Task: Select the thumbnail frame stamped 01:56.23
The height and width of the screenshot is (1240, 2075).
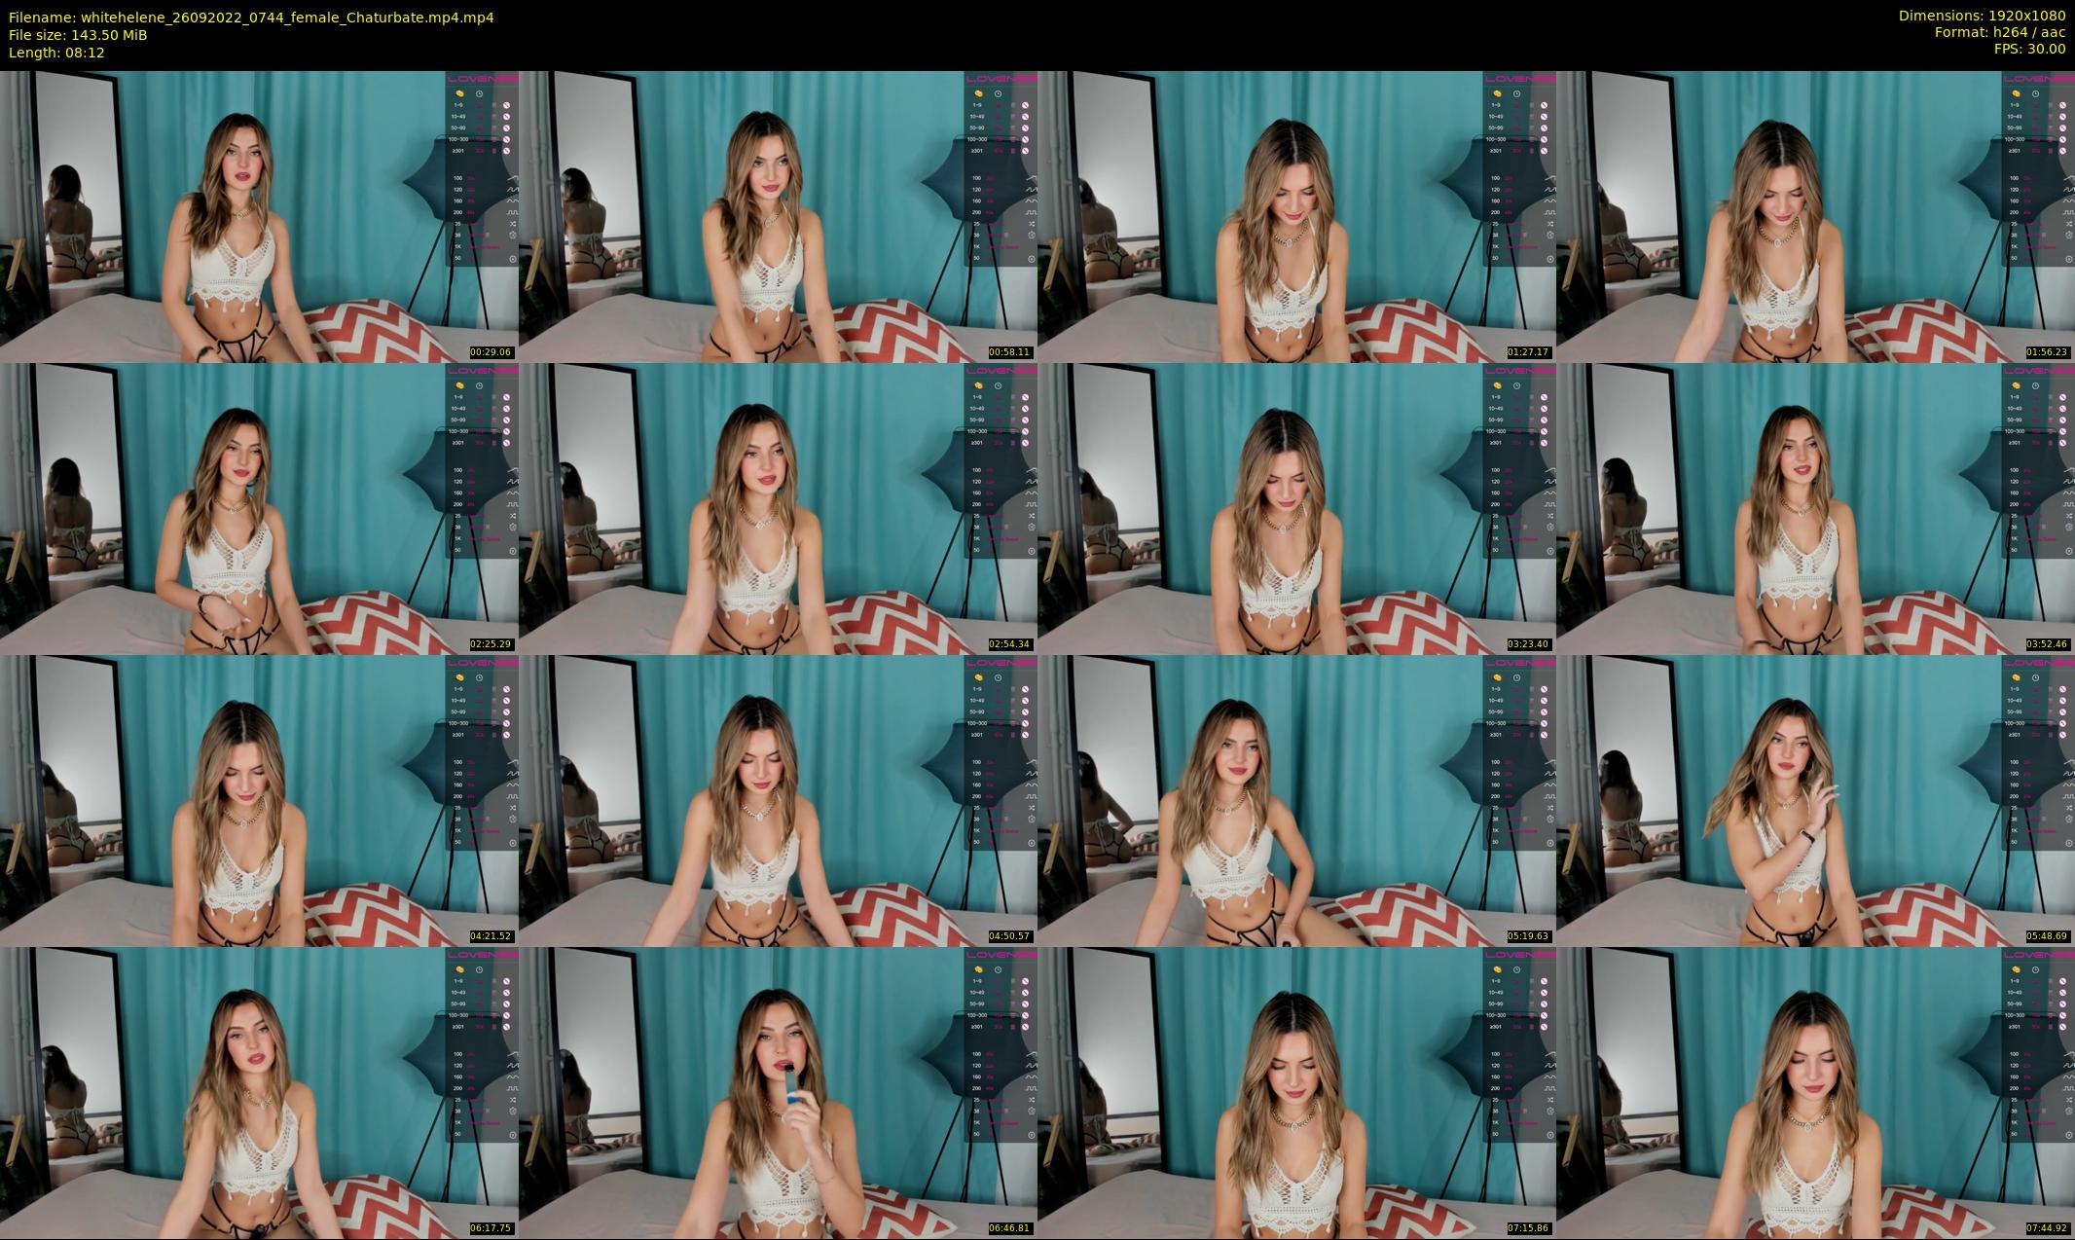Action: pyautogui.click(x=1815, y=216)
